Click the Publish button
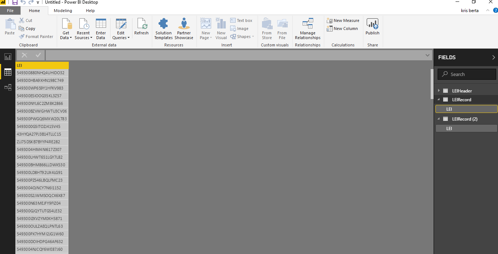This screenshot has height=254, width=498. (372, 27)
